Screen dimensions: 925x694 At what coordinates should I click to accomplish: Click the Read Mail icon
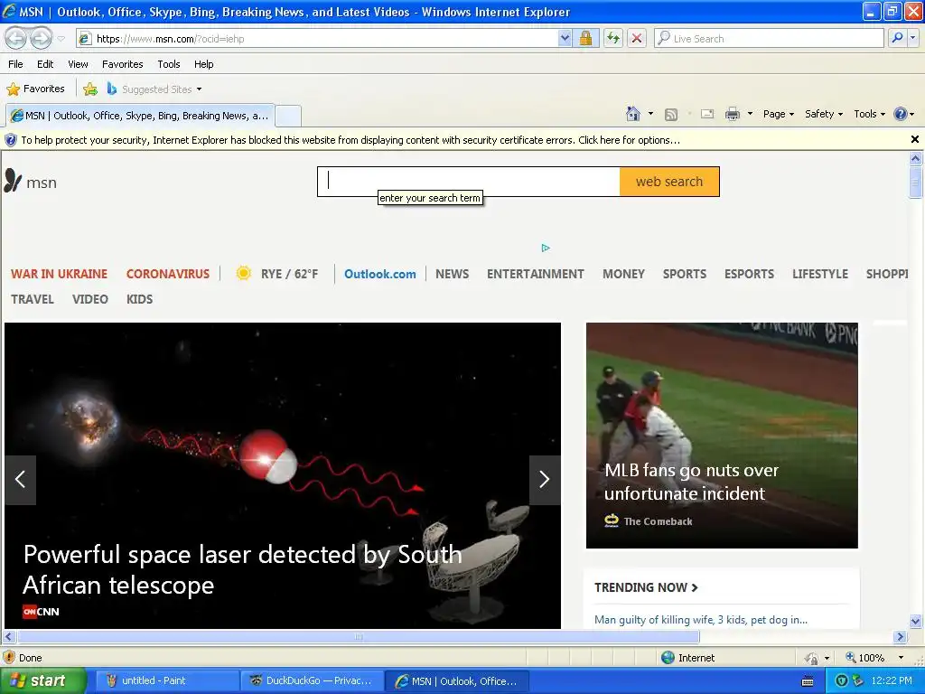(707, 114)
